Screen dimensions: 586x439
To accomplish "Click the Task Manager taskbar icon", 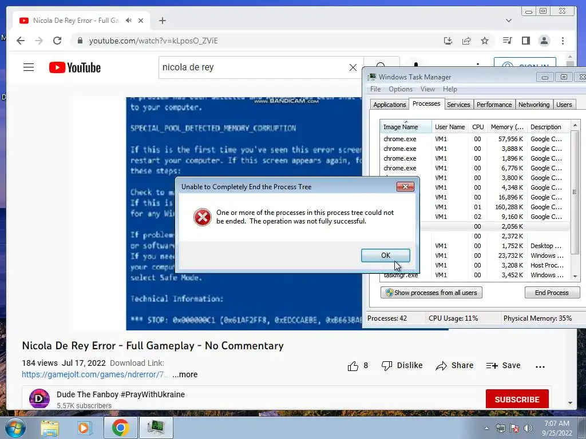I will pyautogui.click(x=156, y=428).
